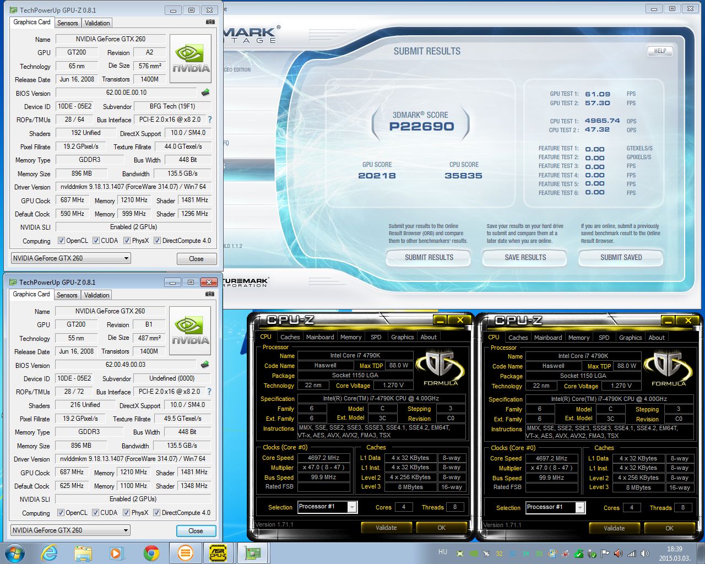The height and width of the screenshot is (564, 705).
Task: Open SPD tab in left CPU-Z window
Action: pyautogui.click(x=376, y=337)
